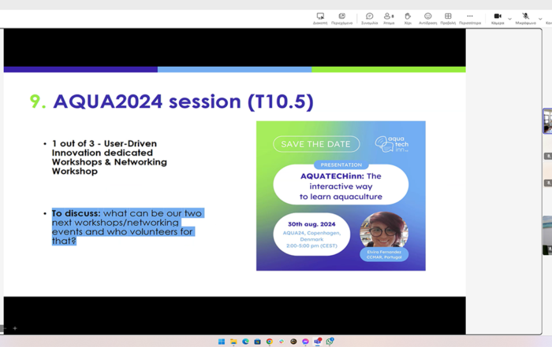Expand the camera options dropdown arrow
Viewport: 552px width, 347px height.
point(509,17)
